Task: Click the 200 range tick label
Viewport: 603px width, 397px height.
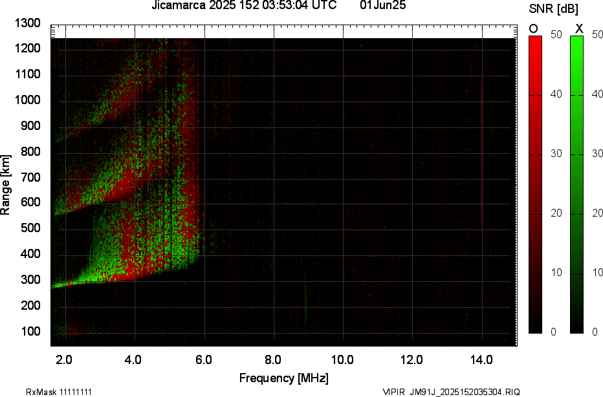Action: (x=30, y=305)
